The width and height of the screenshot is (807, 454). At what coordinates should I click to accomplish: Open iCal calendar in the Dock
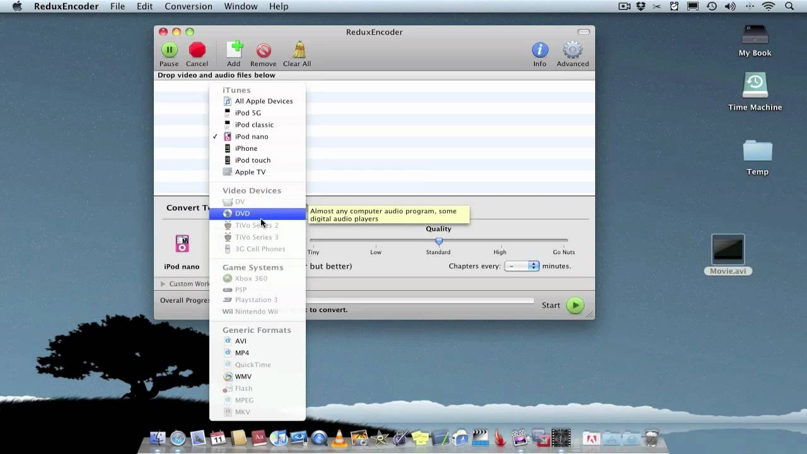pyautogui.click(x=218, y=438)
